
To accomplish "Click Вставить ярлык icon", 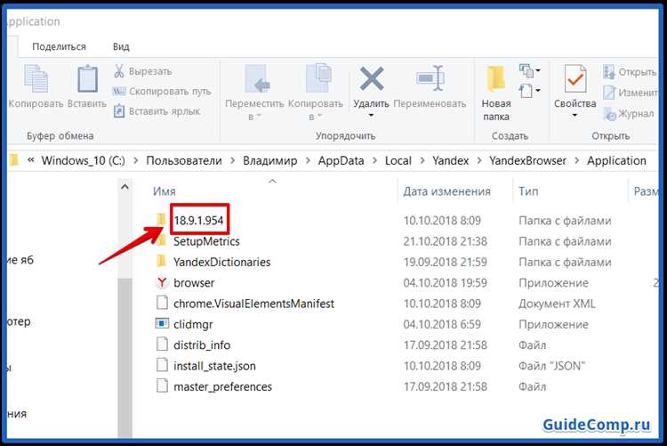I will [118, 111].
